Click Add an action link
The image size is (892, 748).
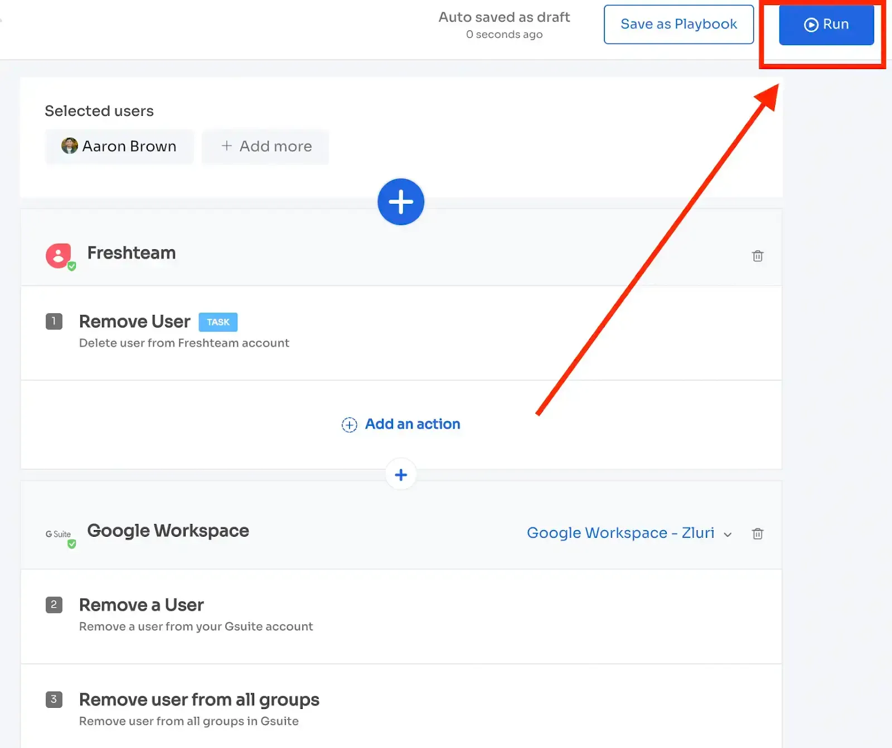point(401,424)
